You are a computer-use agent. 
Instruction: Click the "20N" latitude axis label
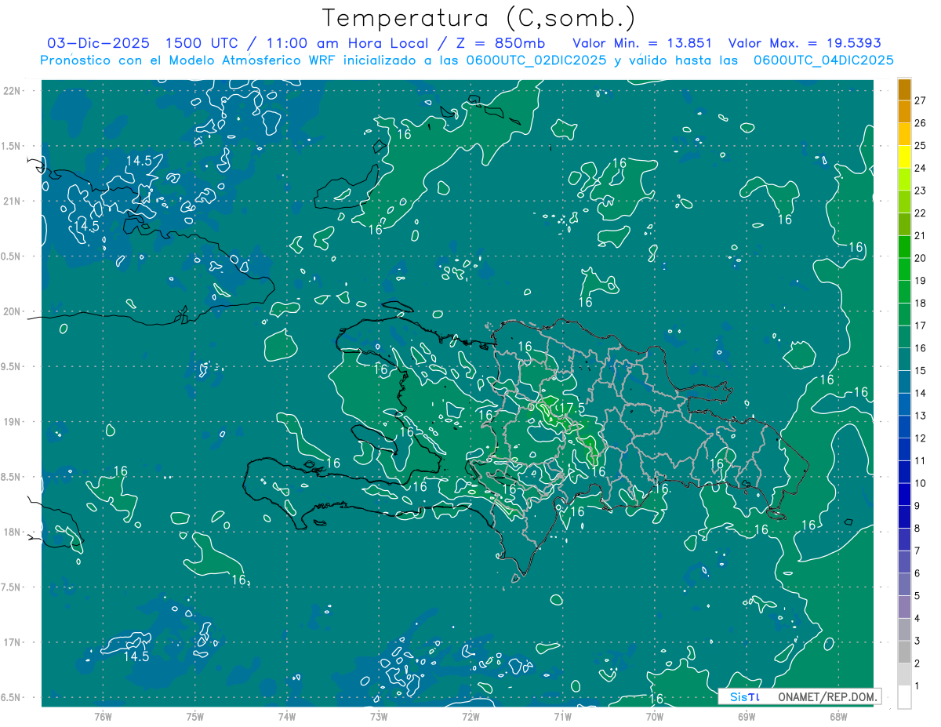(x=12, y=311)
